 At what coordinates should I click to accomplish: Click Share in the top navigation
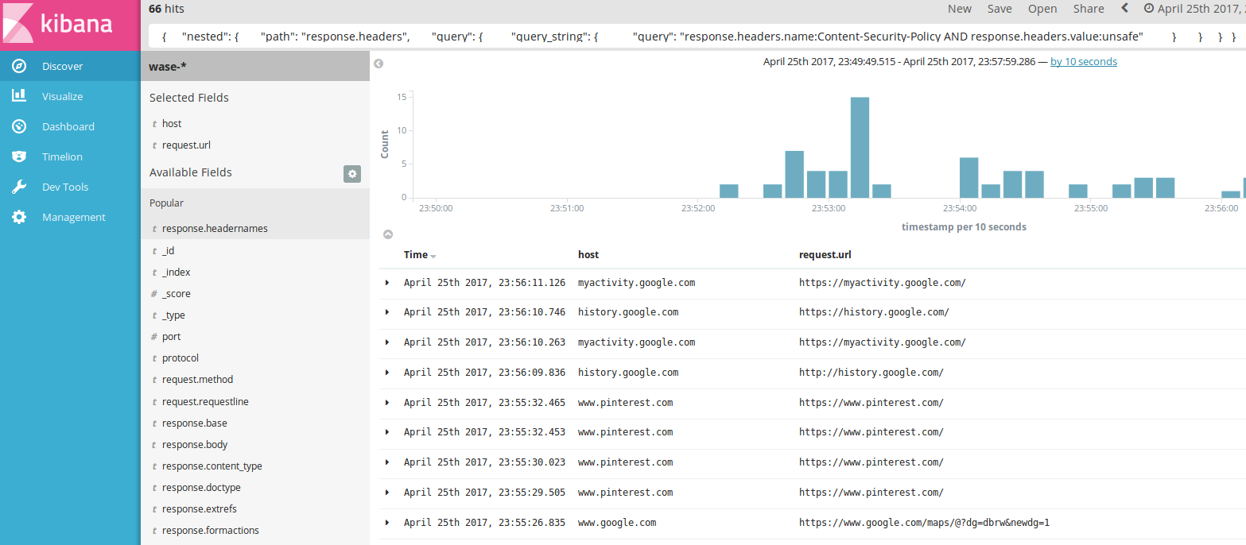click(1088, 9)
